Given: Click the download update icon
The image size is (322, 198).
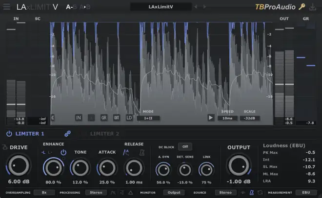Looking at the screenshot, I should pyautogui.click(x=313, y=7).
